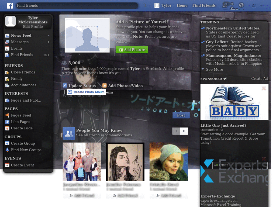Select the Add Photos/Video tab
This screenshot has width=276, height=207.
point(125,86)
